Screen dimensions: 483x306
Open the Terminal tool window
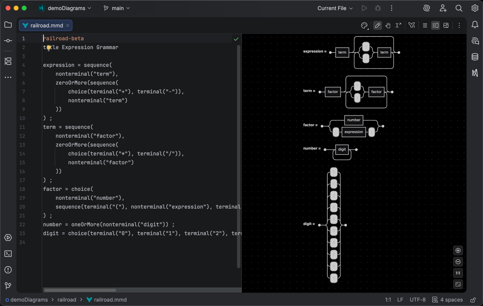pyautogui.click(x=8, y=254)
